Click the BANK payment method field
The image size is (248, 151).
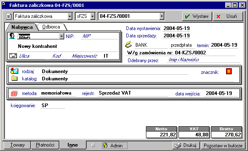click(151, 45)
